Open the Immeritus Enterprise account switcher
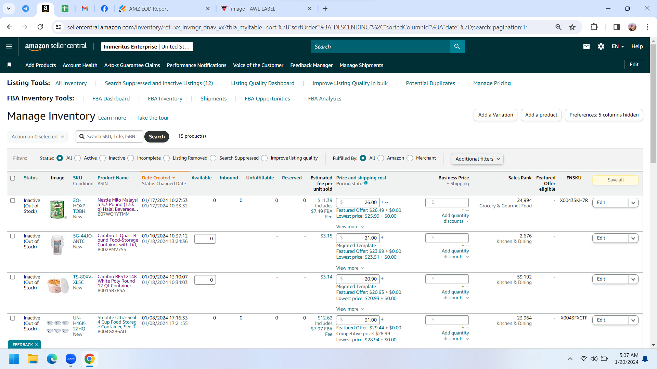This screenshot has width=657, height=369. 147,46
